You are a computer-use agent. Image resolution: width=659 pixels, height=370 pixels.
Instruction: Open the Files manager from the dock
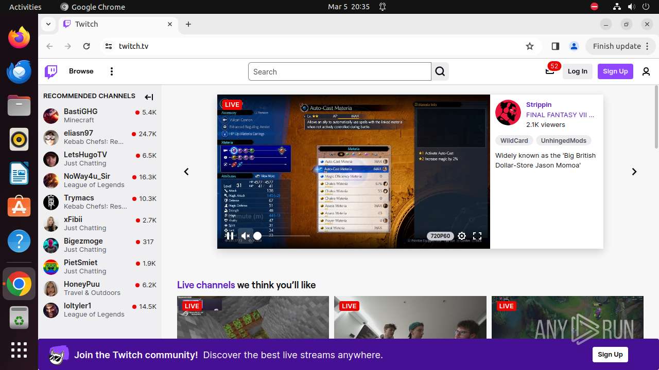pyautogui.click(x=19, y=105)
